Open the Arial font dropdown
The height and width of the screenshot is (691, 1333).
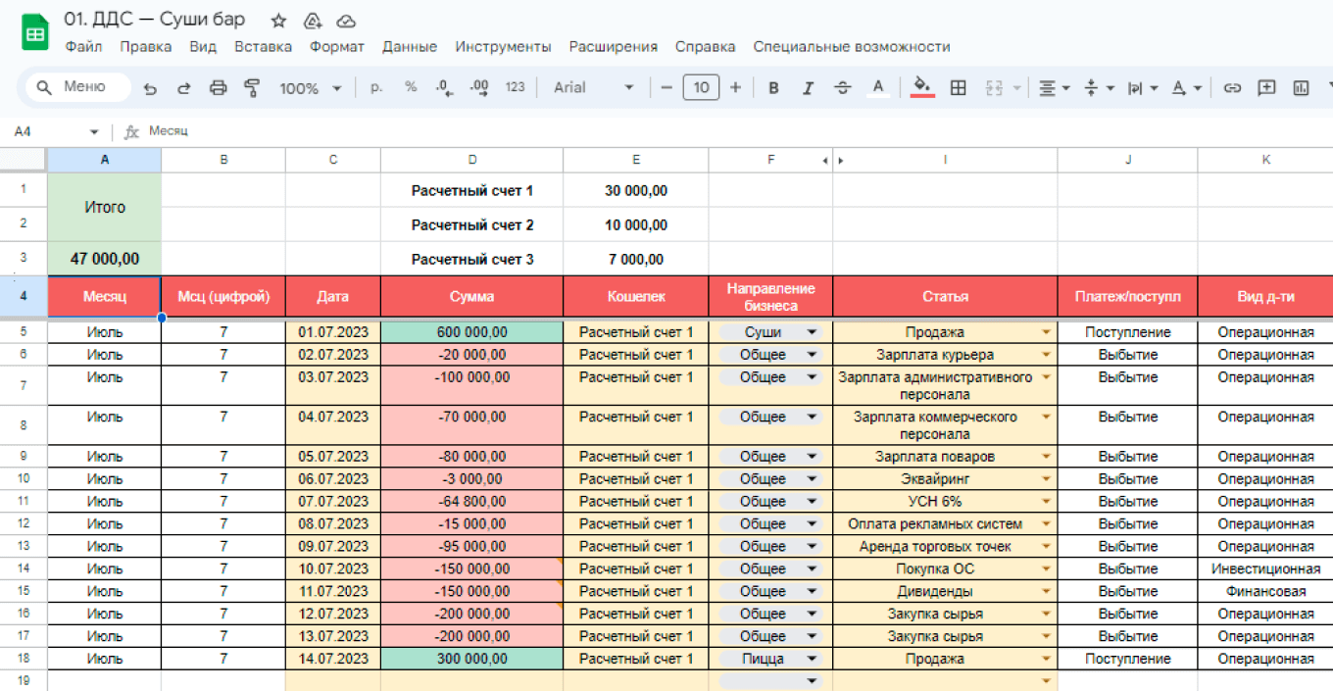pyautogui.click(x=594, y=88)
